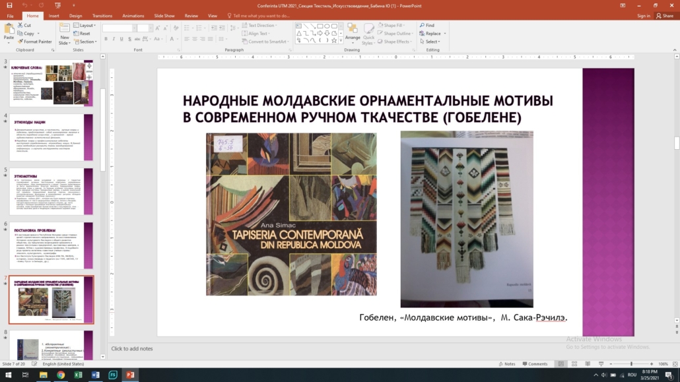
Task: Click the Quick Styles icon
Action: [368, 29]
